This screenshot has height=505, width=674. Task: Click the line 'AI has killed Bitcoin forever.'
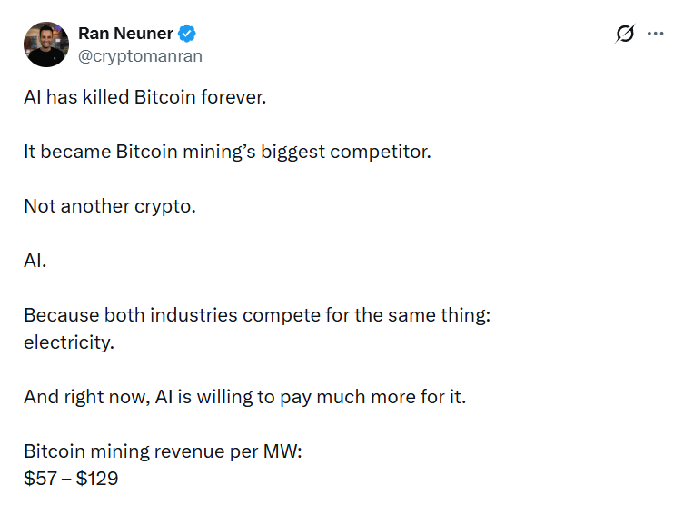click(145, 96)
